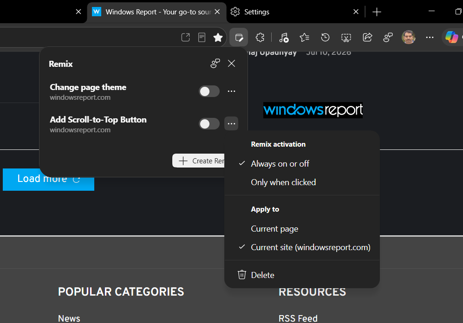Click the Add Scroll-to-Top Button title
Viewport: 463px width, 323px height.
[98, 120]
